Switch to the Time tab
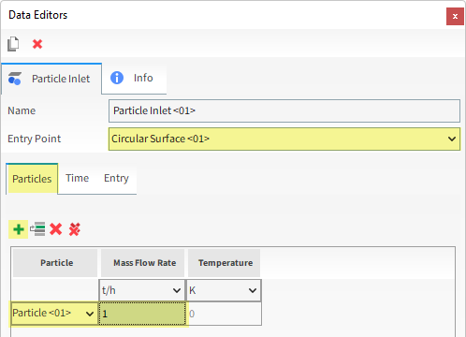The height and width of the screenshot is (337, 466). tap(77, 178)
